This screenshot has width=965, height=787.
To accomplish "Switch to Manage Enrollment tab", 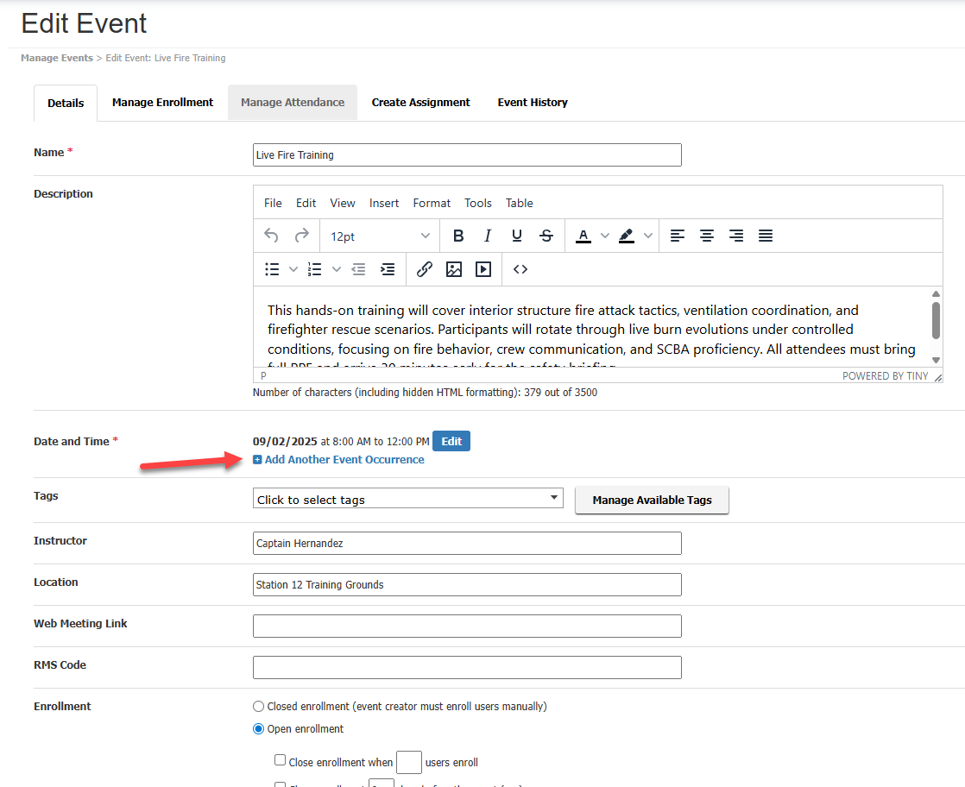I will click(162, 102).
